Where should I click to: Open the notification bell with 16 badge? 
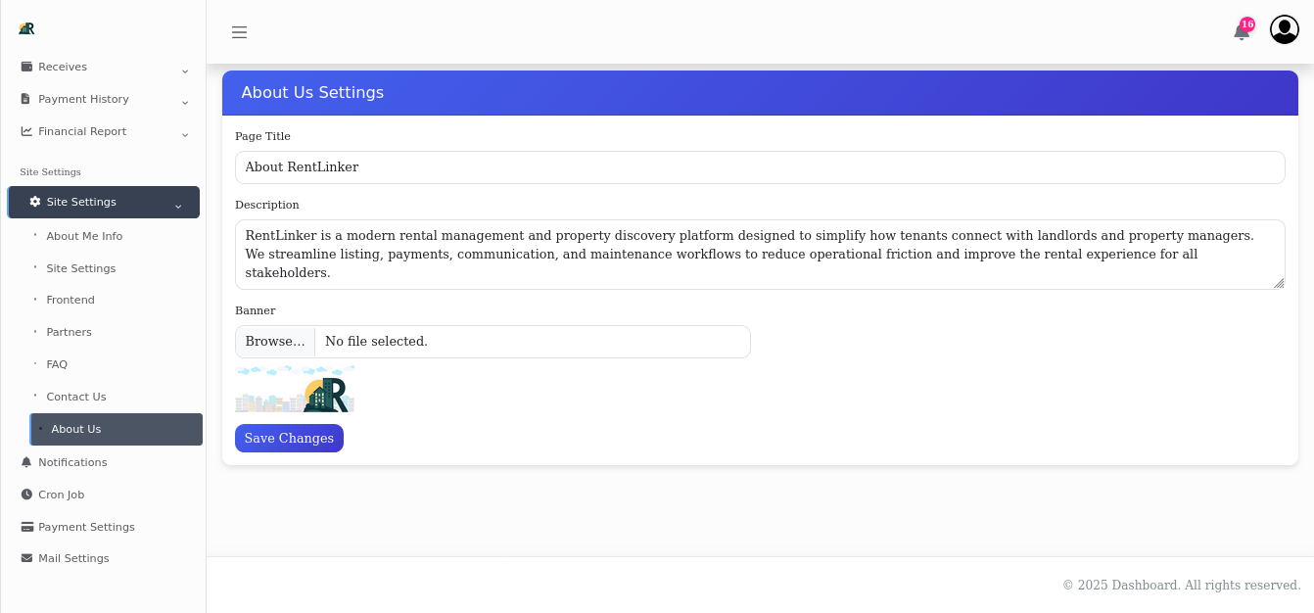click(1242, 32)
